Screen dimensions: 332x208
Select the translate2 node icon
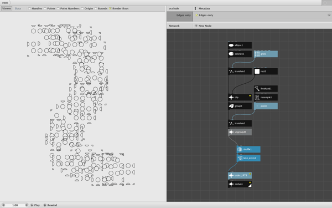[231, 123]
